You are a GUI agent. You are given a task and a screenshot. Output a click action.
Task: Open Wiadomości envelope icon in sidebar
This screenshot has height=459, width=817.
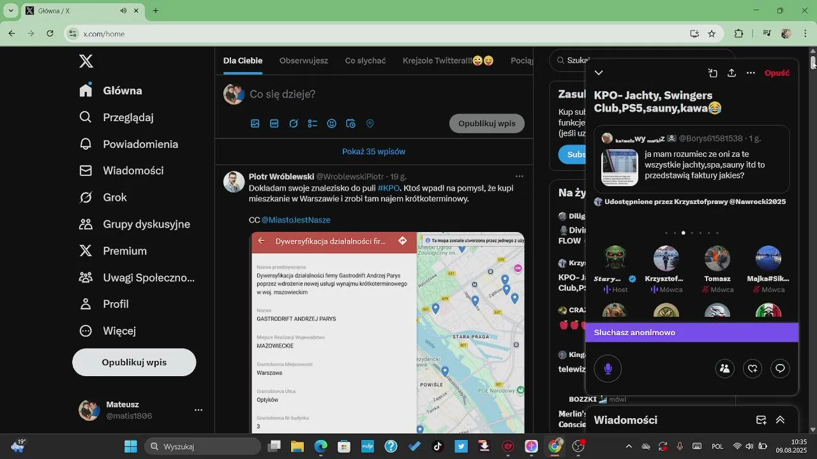point(86,171)
